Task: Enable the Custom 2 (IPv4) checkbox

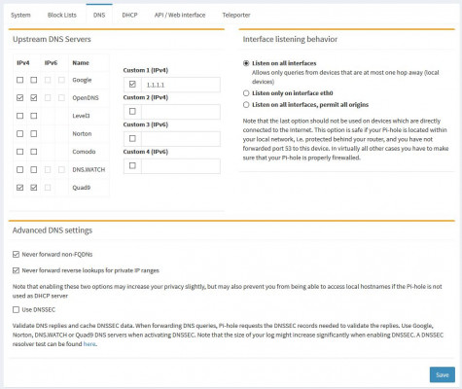Action: pyautogui.click(x=132, y=112)
